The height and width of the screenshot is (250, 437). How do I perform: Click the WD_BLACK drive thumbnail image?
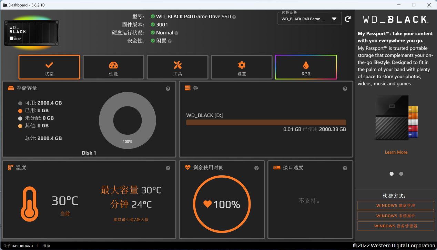[31, 33]
